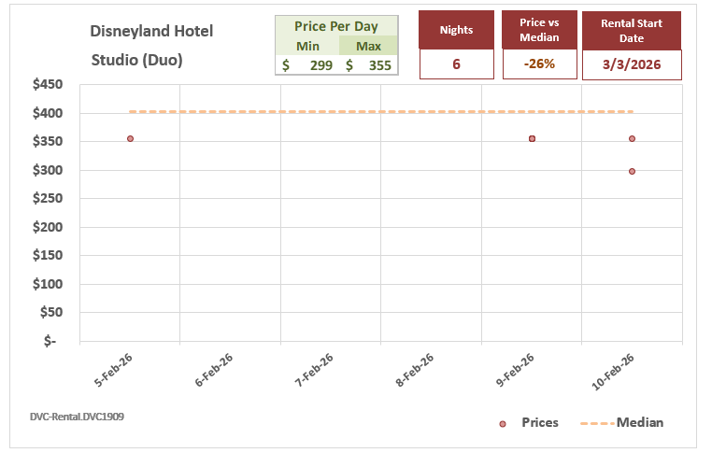The image size is (712, 453).
Task: Click the $355 data point on 10-Feb-26
Action: (633, 138)
